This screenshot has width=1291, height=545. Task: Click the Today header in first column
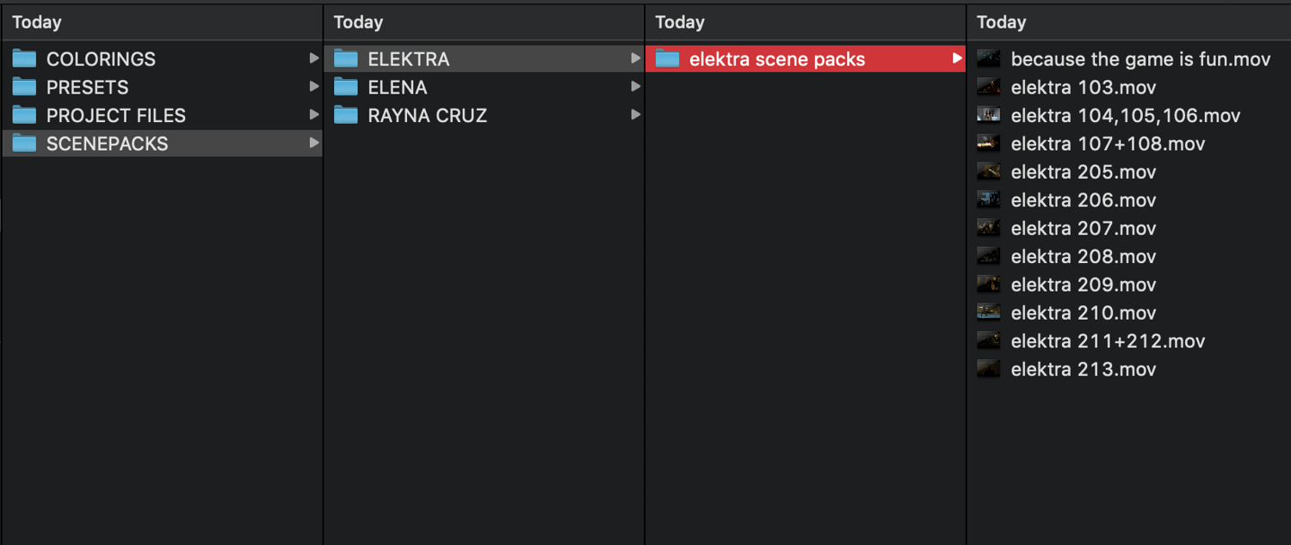[37, 22]
